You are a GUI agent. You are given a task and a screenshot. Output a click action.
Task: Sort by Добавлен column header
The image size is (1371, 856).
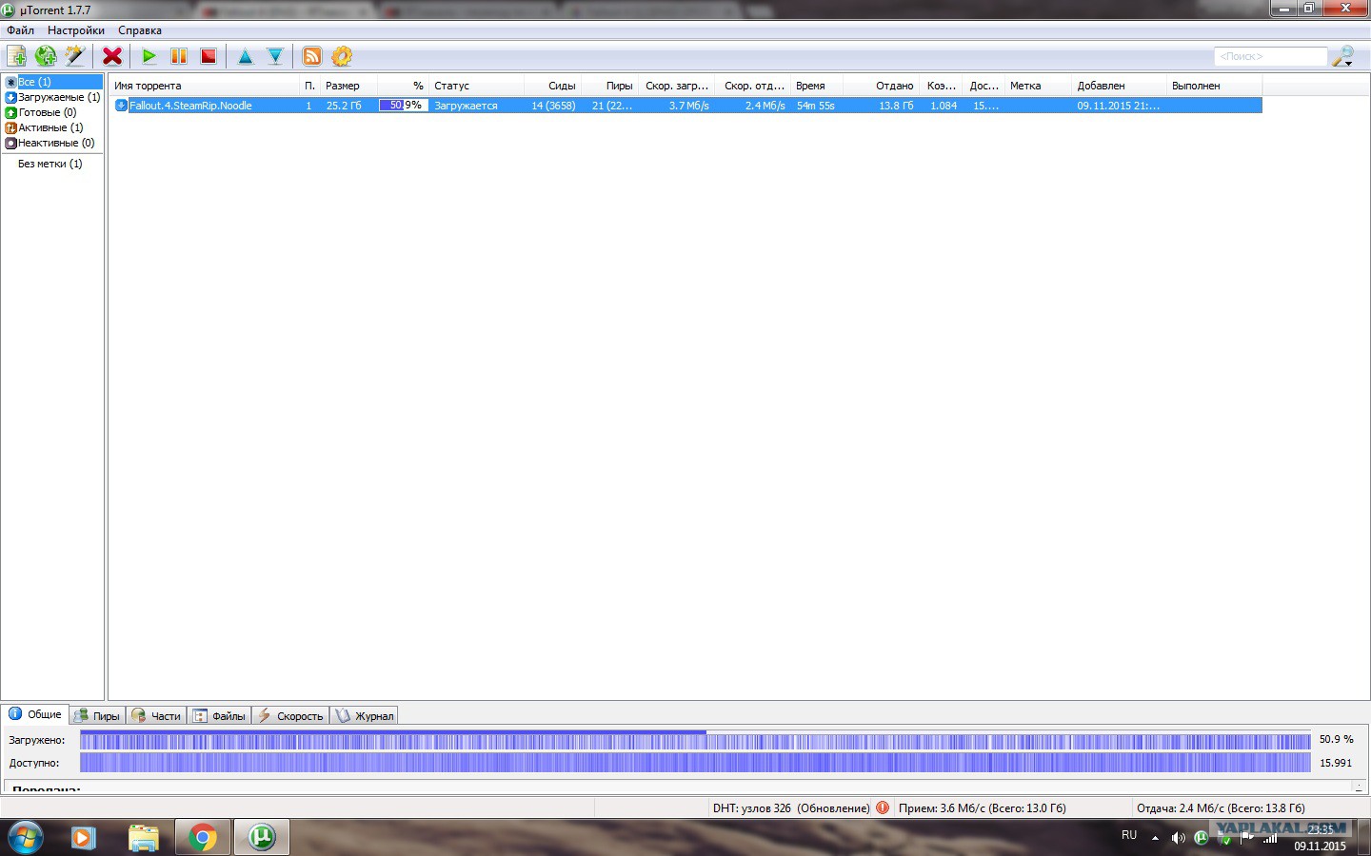coord(1119,86)
